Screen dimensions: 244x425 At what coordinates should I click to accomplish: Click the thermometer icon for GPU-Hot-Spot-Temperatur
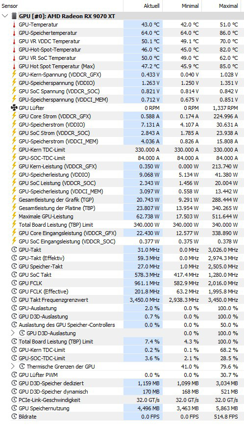point(14,50)
